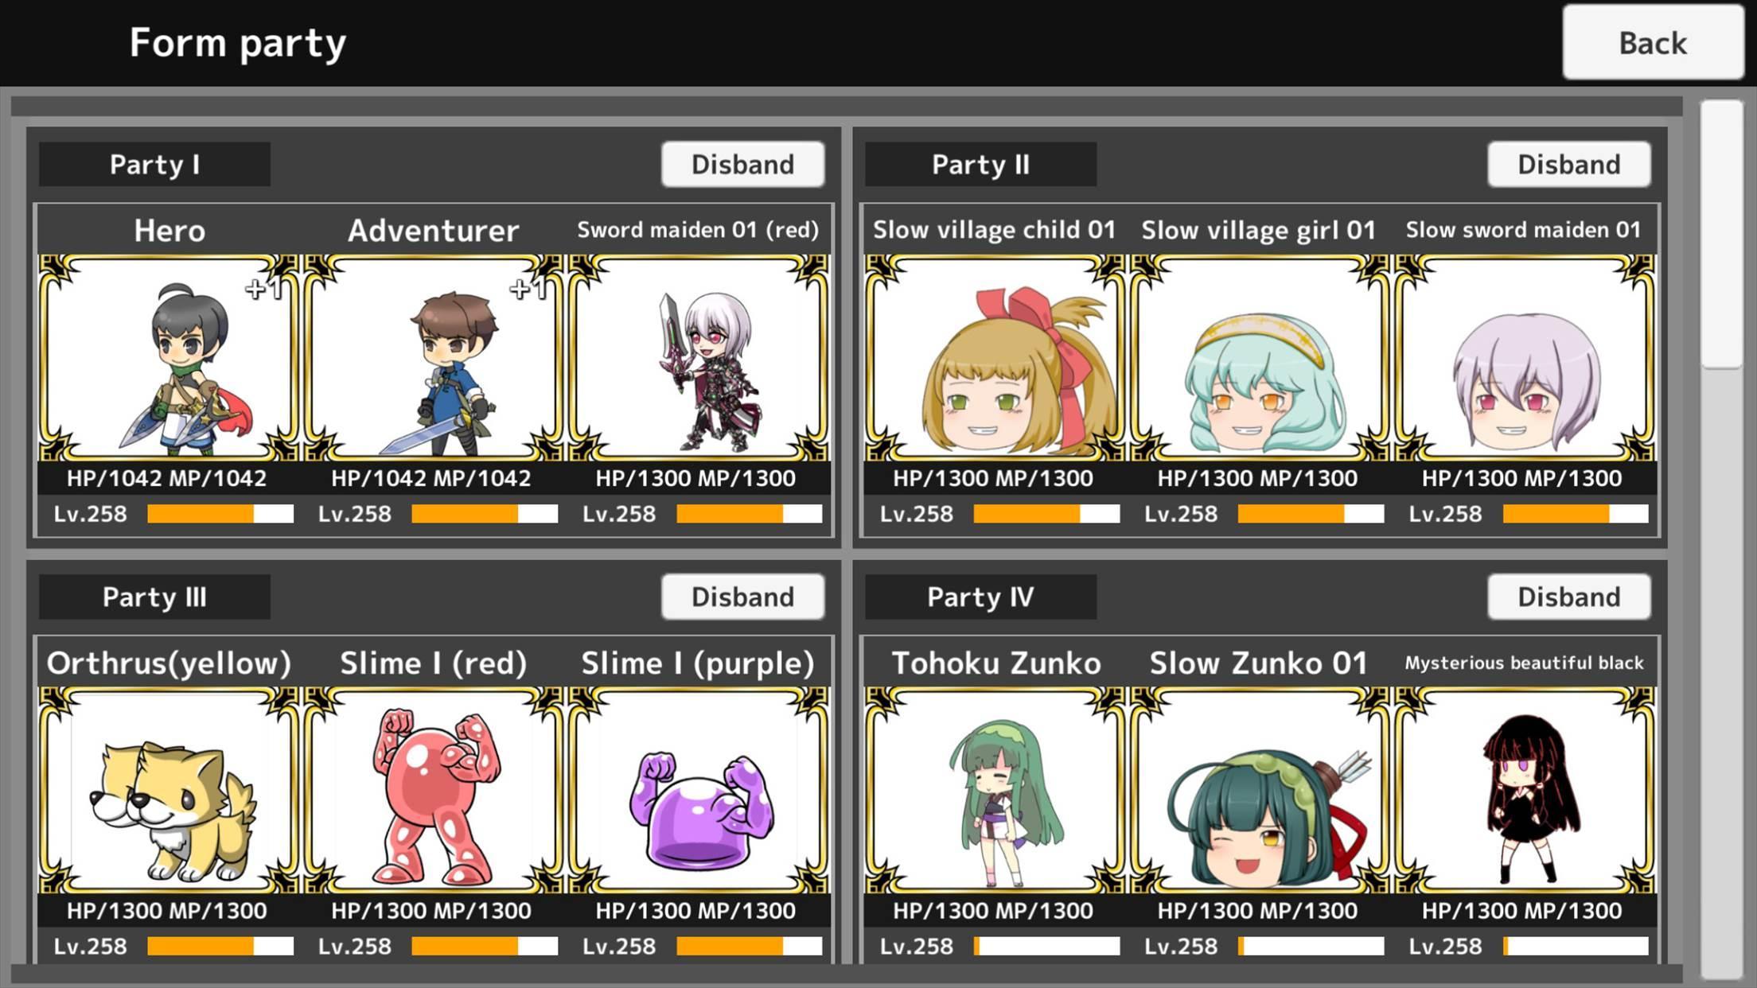
Task: Click the Party I label
Action: click(154, 165)
